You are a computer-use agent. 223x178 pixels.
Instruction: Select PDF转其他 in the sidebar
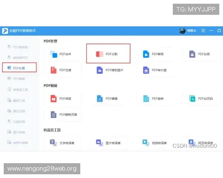click(x=17, y=47)
